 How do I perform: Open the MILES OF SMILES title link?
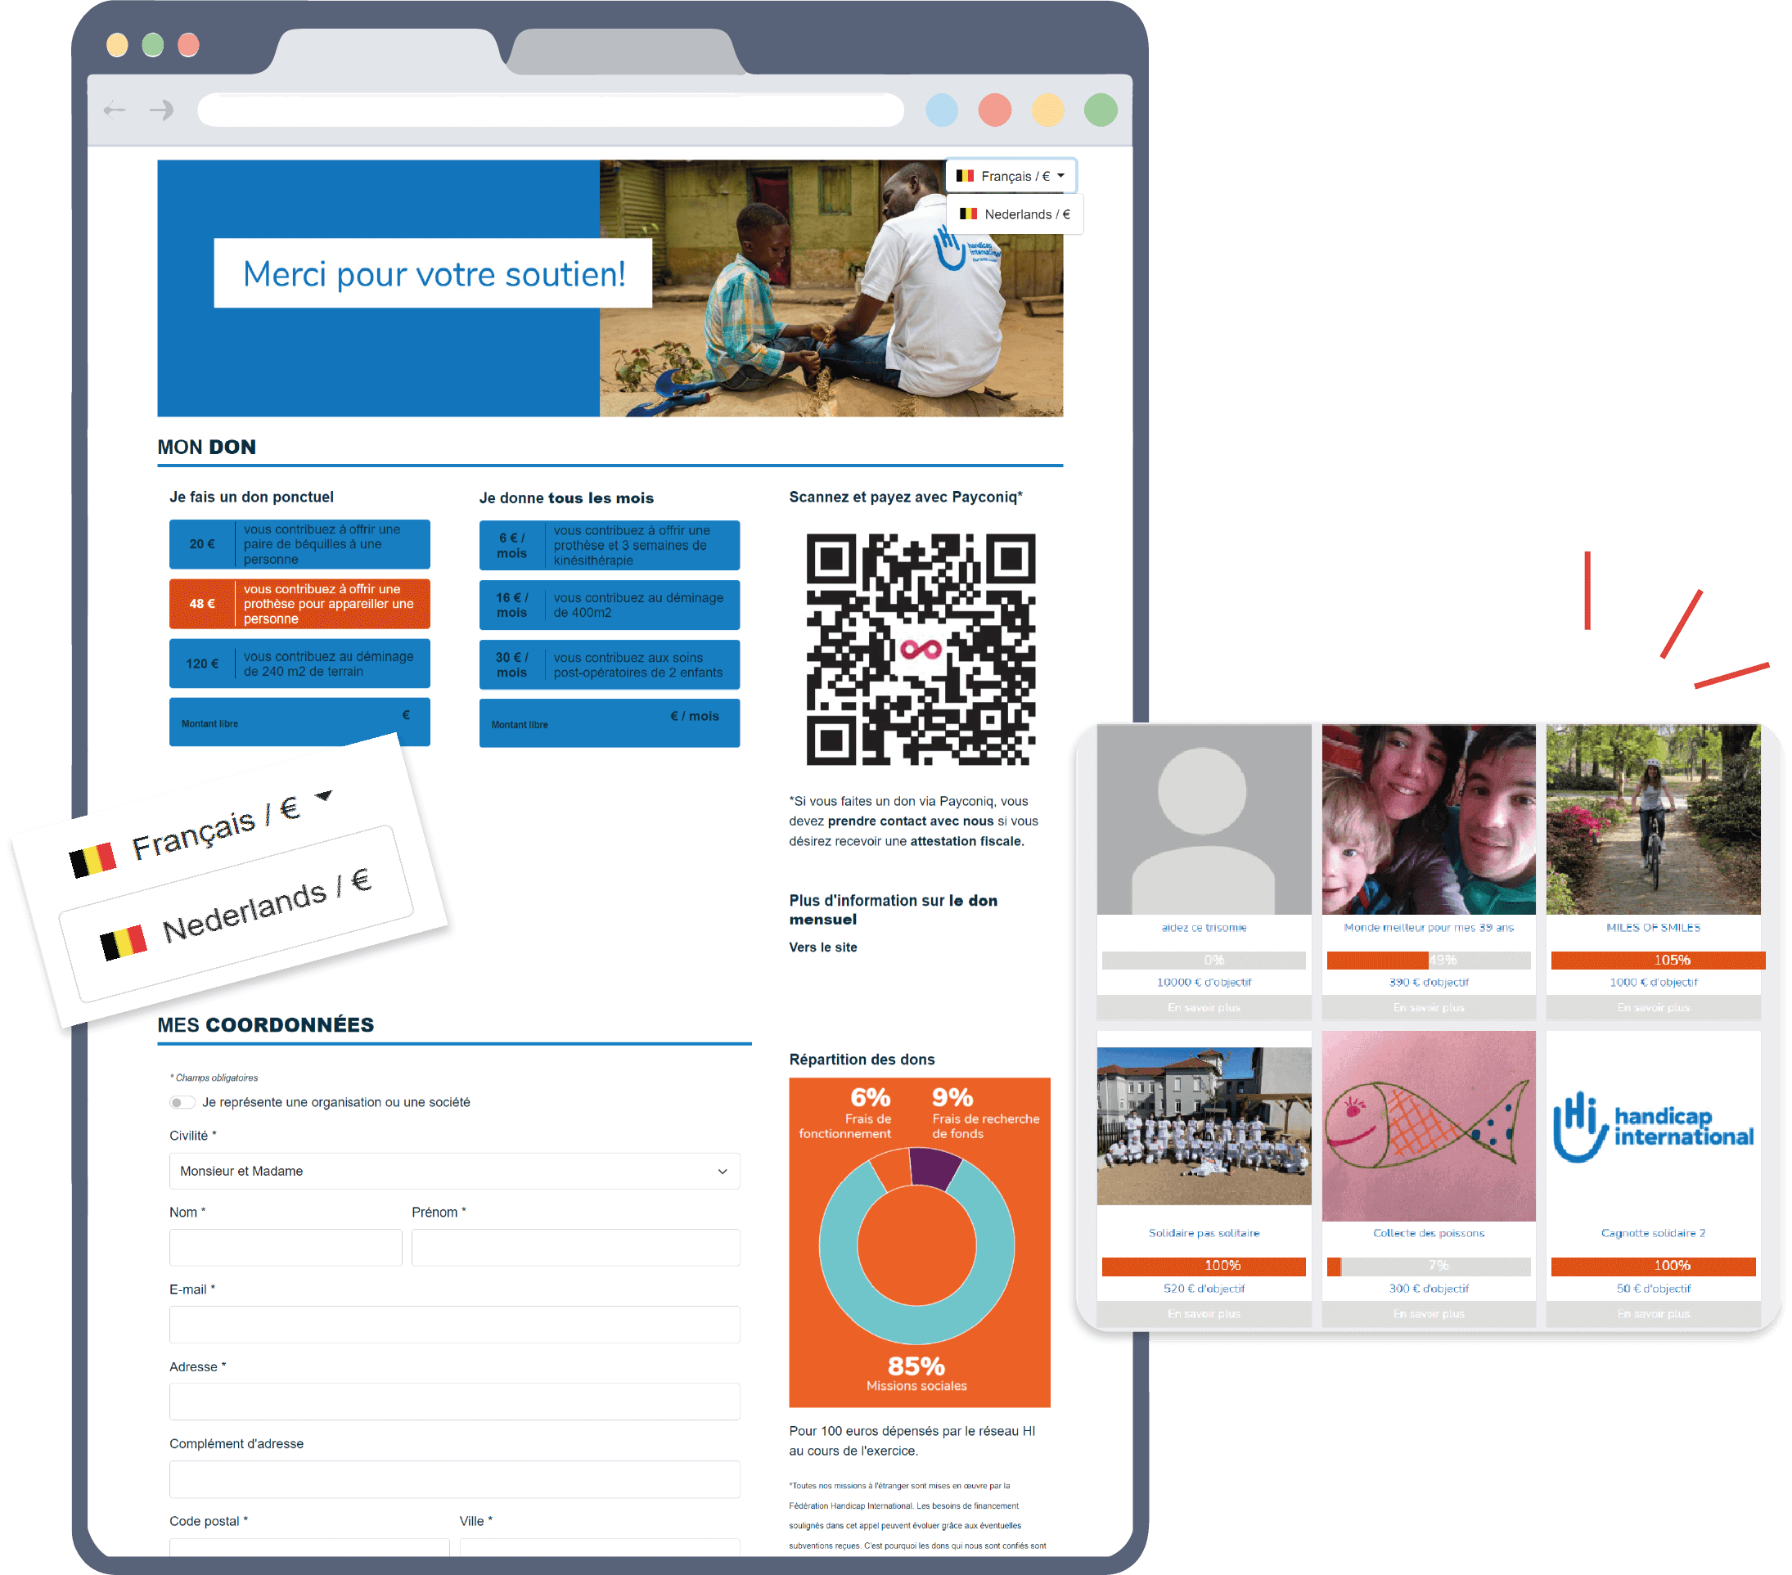tap(1653, 927)
